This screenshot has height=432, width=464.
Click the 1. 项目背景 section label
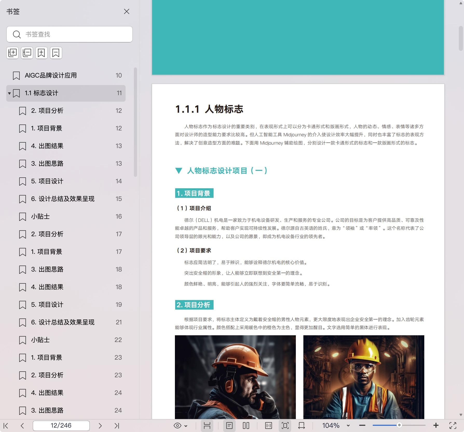tap(194, 193)
